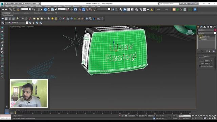Click Remove Modifier from the stack icon
The image size is (217, 122).
(x=210, y=51)
